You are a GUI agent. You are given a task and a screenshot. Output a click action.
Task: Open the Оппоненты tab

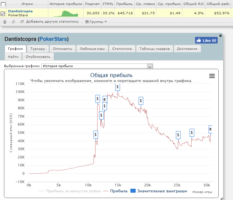(63, 49)
